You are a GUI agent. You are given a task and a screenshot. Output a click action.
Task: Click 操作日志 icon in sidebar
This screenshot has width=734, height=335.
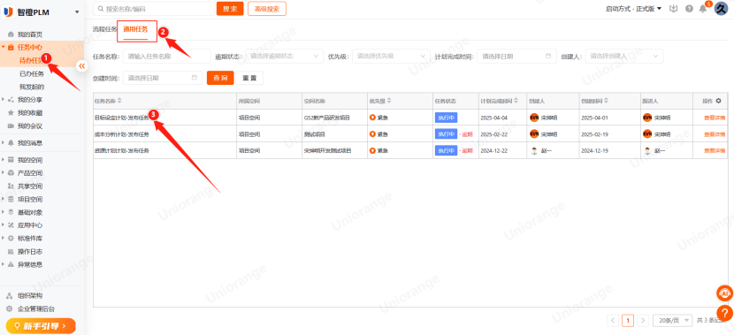(x=11, y=251)
